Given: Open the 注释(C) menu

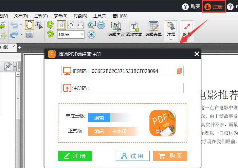Looking at the screenshot, I should click(41, 16).
